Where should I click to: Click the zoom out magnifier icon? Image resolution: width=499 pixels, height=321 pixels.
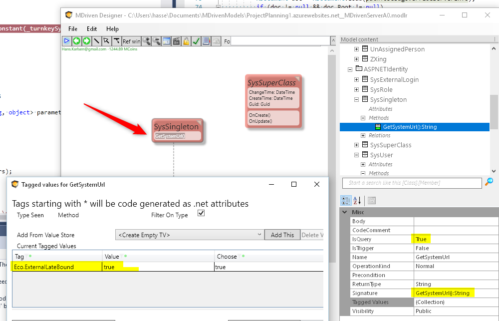[156, 41]
